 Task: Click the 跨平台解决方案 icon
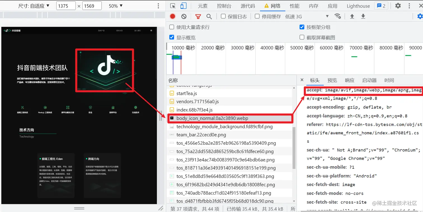point(68,108)
